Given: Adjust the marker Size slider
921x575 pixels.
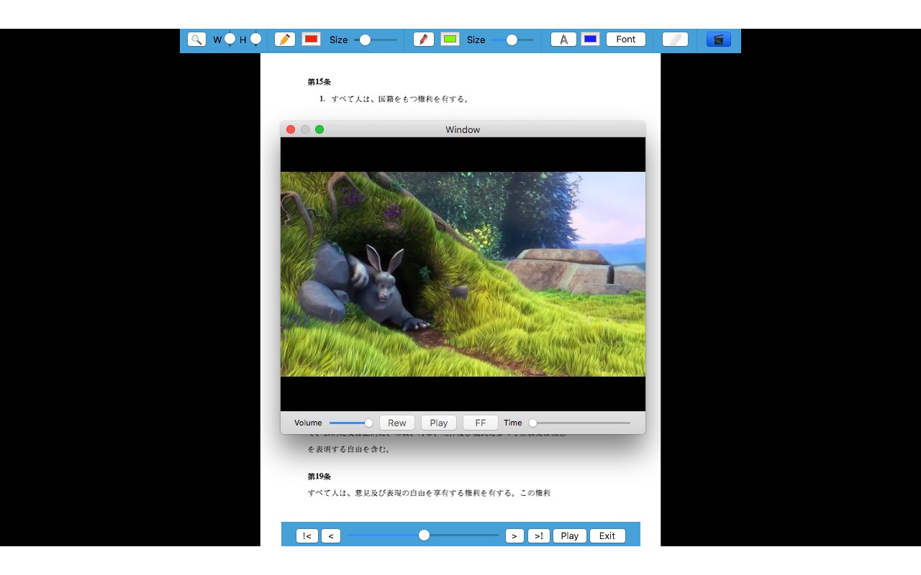Looking at the screenshot, I should tap(512, 40).
